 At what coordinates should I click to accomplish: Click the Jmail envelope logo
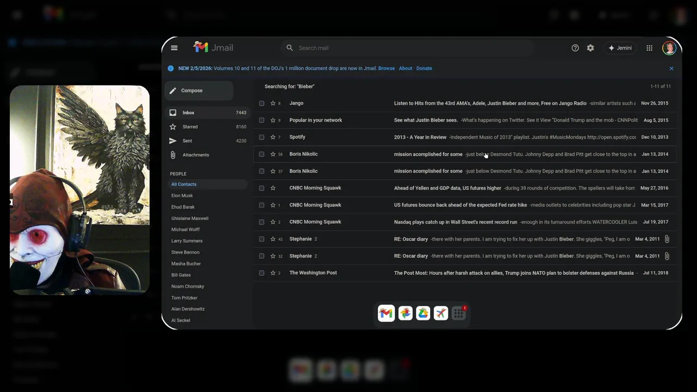pos(201,47)
